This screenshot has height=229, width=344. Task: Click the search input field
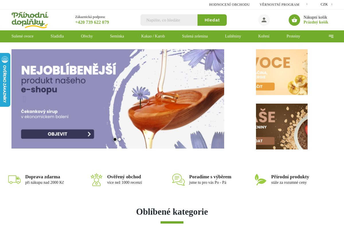169,20
